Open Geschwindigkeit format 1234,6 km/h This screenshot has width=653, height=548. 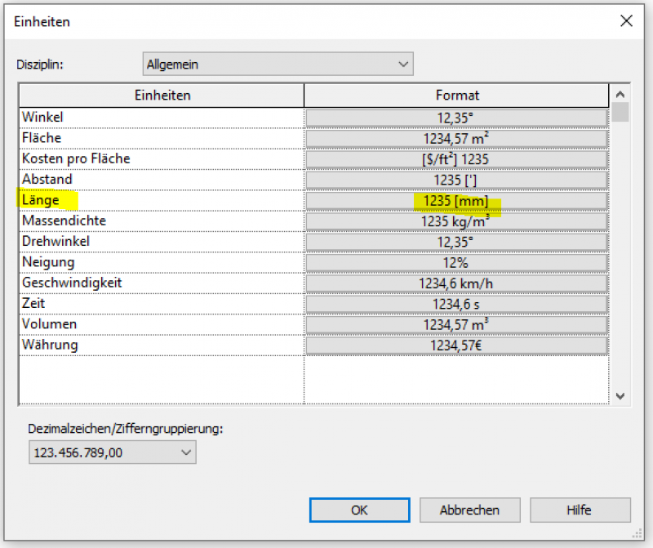tap(456, 283)
